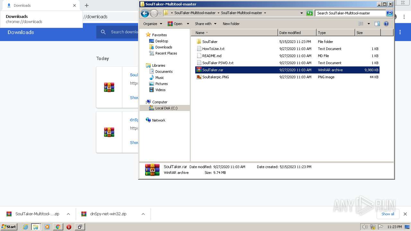411x231 pixels.
Task: Click the change view icon
Action: coord(361,24)
